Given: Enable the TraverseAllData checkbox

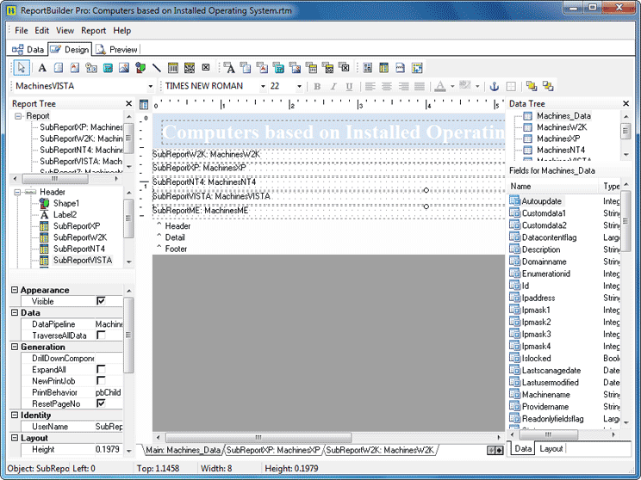Looking at the screenshot, I should [x=101, y=335].
